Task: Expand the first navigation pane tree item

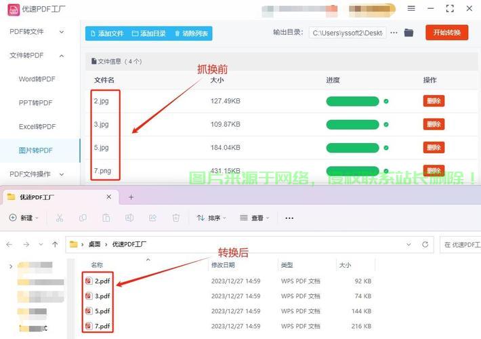Action: pos(11,266)
